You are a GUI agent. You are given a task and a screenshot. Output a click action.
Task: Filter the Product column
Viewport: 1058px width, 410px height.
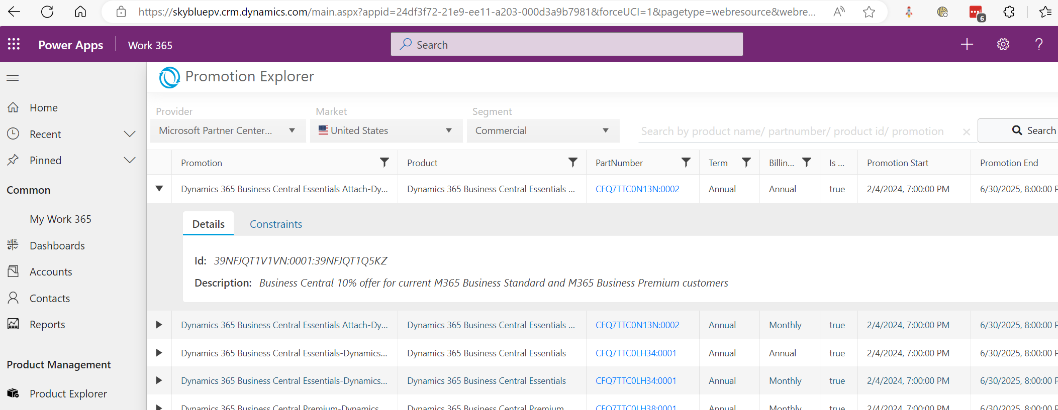[573, 162]
